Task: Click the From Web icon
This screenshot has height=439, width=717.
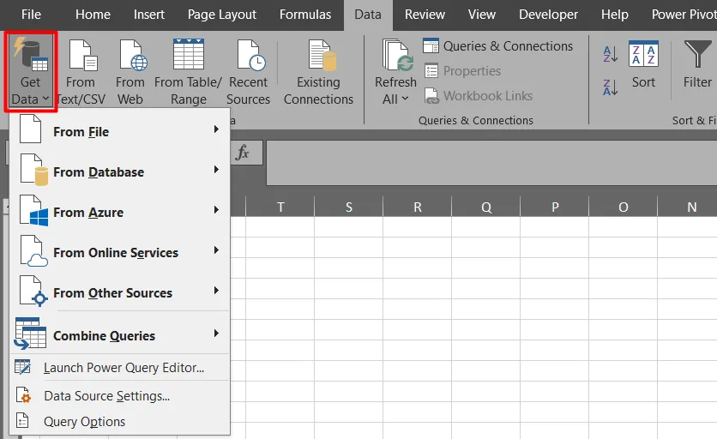Action: 131,57
